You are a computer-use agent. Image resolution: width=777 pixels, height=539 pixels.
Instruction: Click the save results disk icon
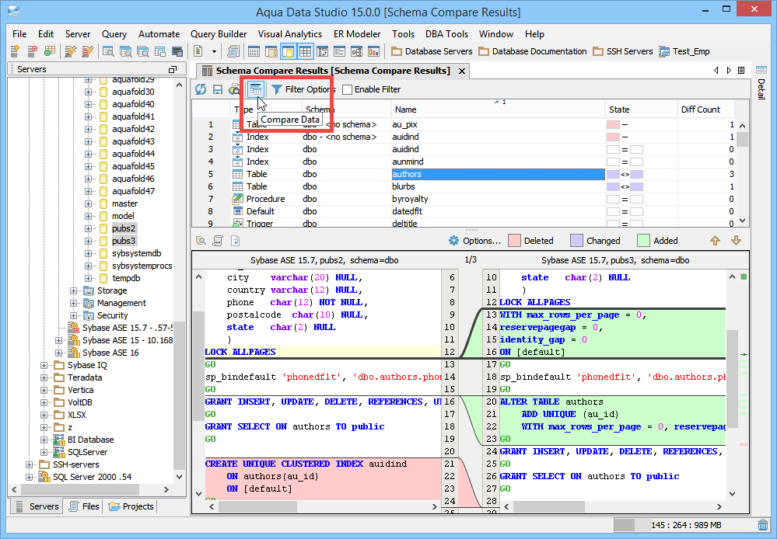[218, 89]
